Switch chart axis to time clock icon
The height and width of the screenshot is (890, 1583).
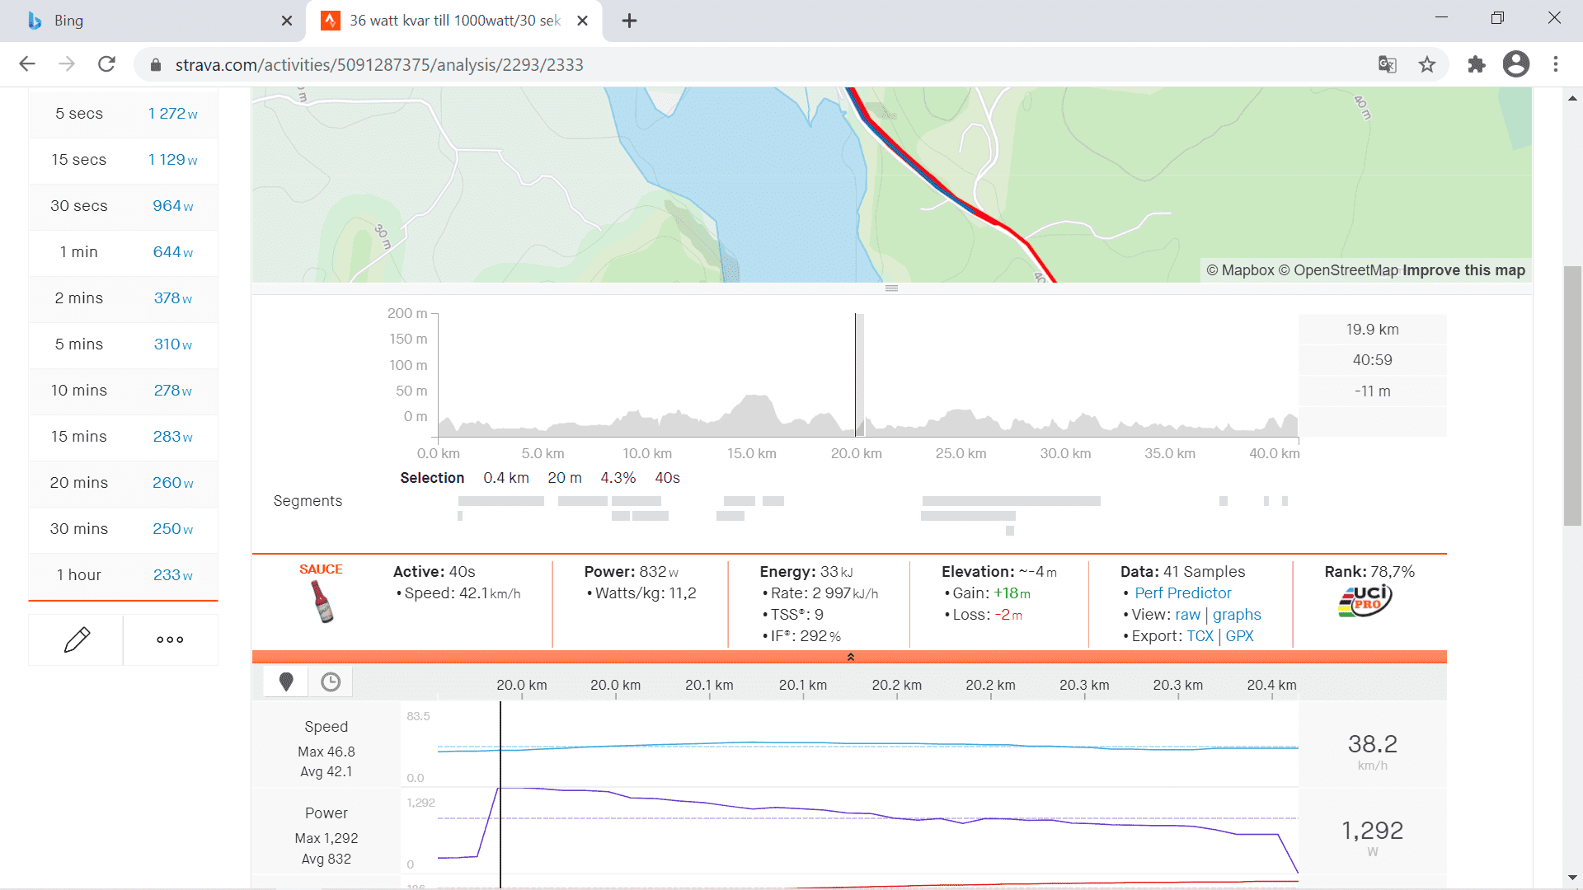click(x=331, y=682)
